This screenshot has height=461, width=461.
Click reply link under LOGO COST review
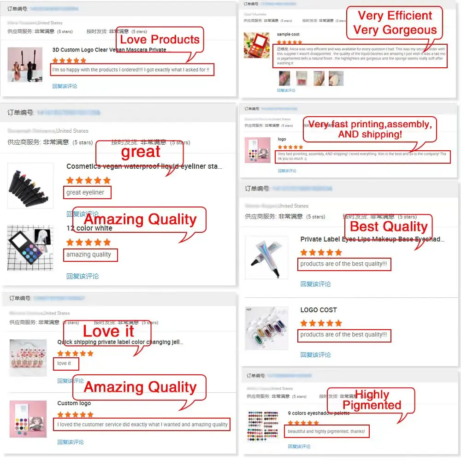(x=315, y=355)
